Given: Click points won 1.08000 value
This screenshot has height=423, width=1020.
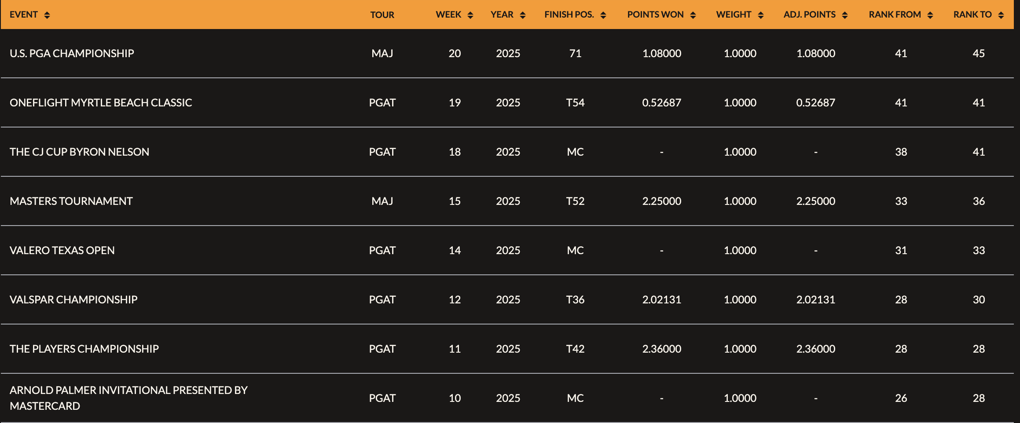Looking at the screenshot, I should point(662,53).
